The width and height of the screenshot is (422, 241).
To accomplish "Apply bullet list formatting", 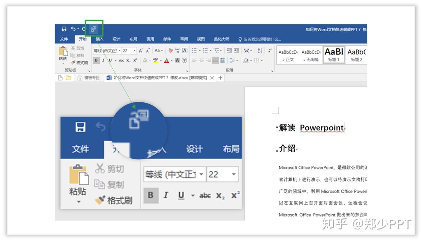I will tap(194, 51).
